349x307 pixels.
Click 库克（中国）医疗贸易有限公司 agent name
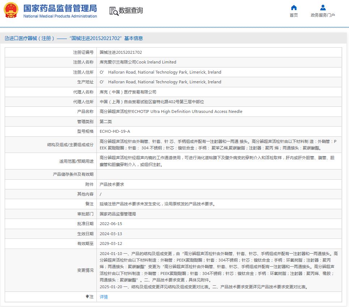pos(128,92)
